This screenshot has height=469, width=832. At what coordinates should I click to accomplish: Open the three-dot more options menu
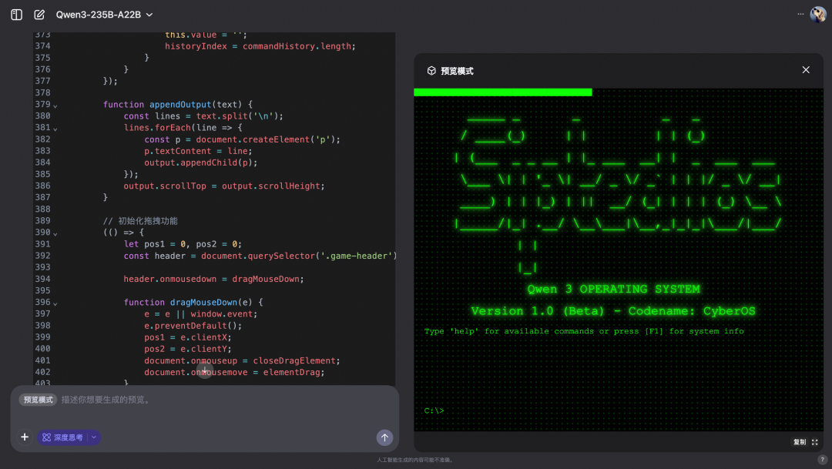800,15
